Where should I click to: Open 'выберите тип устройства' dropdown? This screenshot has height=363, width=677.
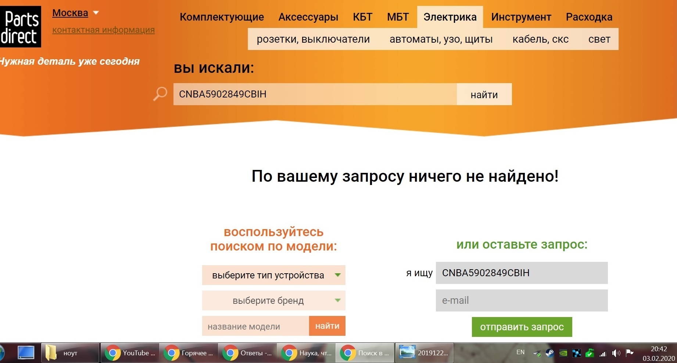pyautogui.click(x=273, y=275)
